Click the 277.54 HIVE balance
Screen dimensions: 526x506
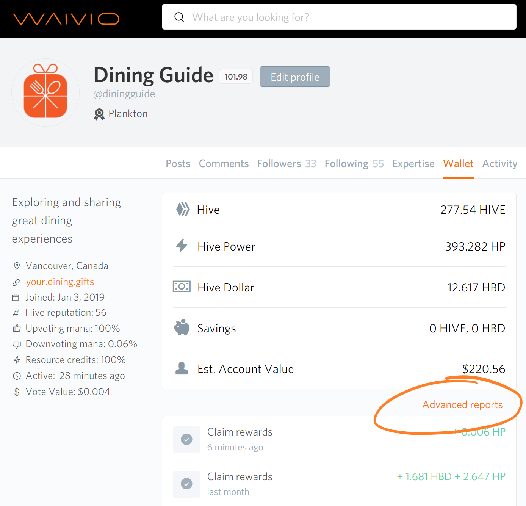[x=473, y=210]
